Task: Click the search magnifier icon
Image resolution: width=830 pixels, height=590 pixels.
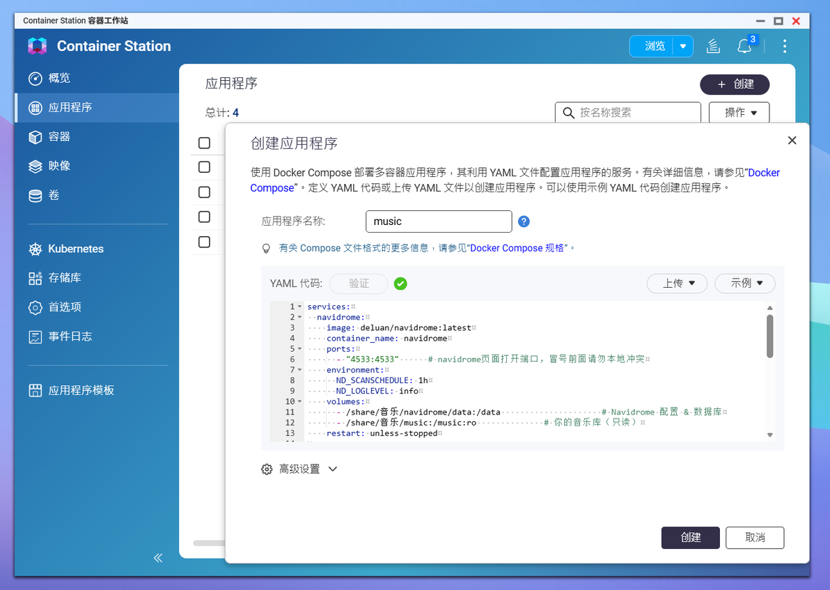Action: [x=568, y=113]
